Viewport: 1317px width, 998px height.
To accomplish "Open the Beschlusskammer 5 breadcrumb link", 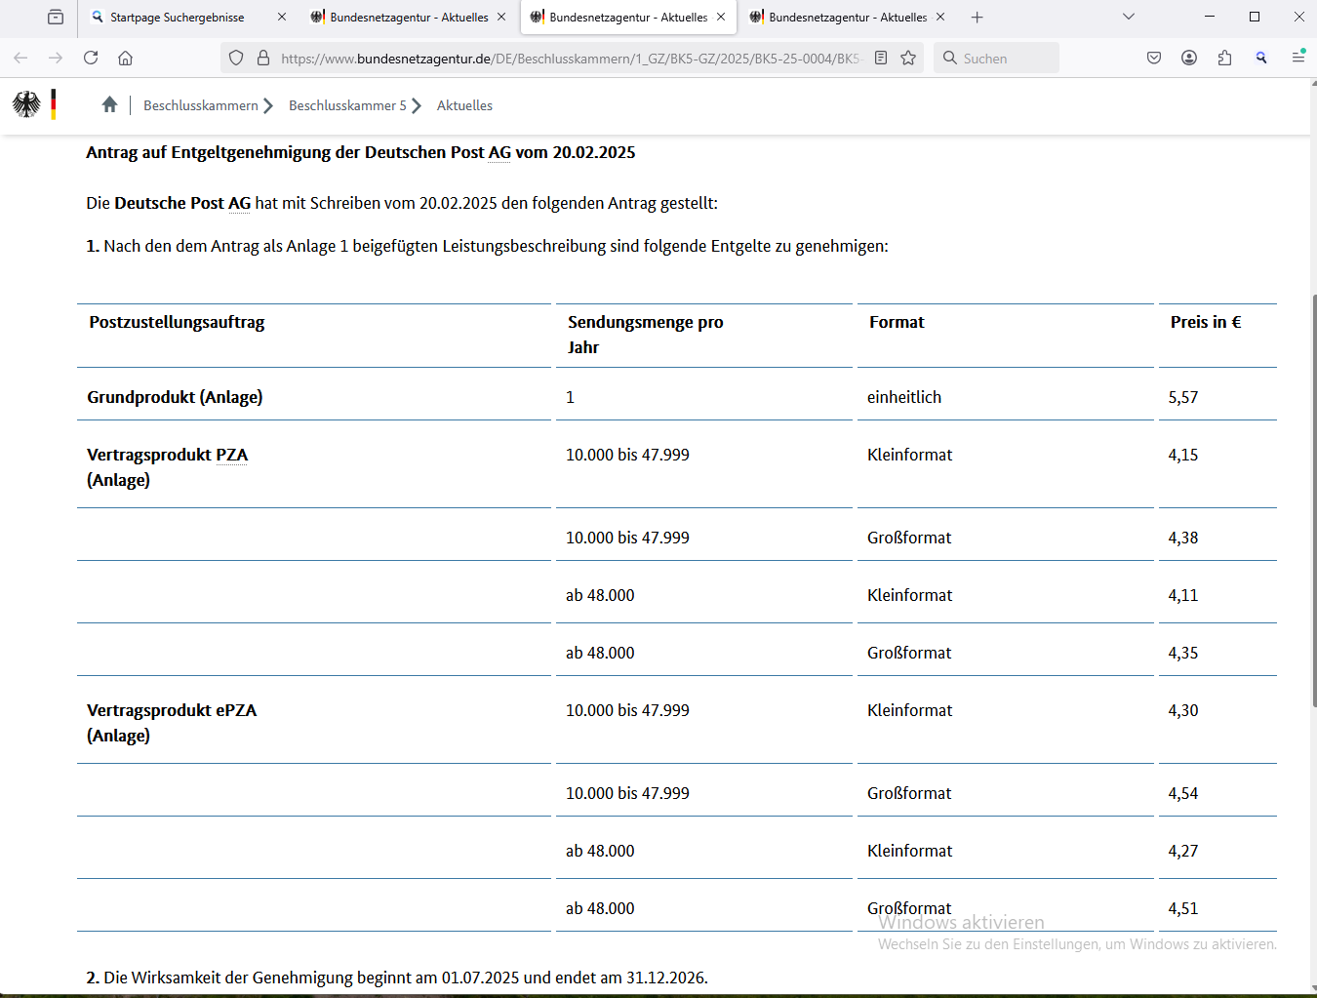I will (x=347, y=105).
